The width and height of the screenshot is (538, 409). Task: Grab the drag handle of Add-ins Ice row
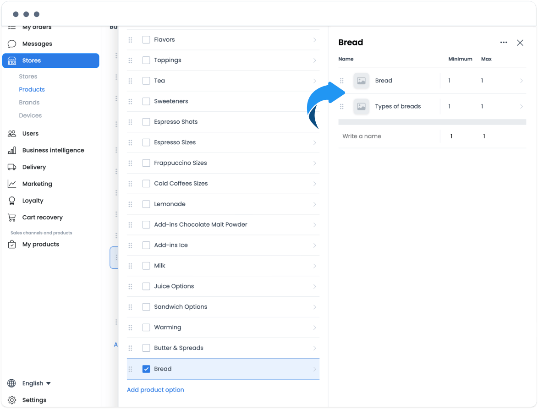click(131, 246)
